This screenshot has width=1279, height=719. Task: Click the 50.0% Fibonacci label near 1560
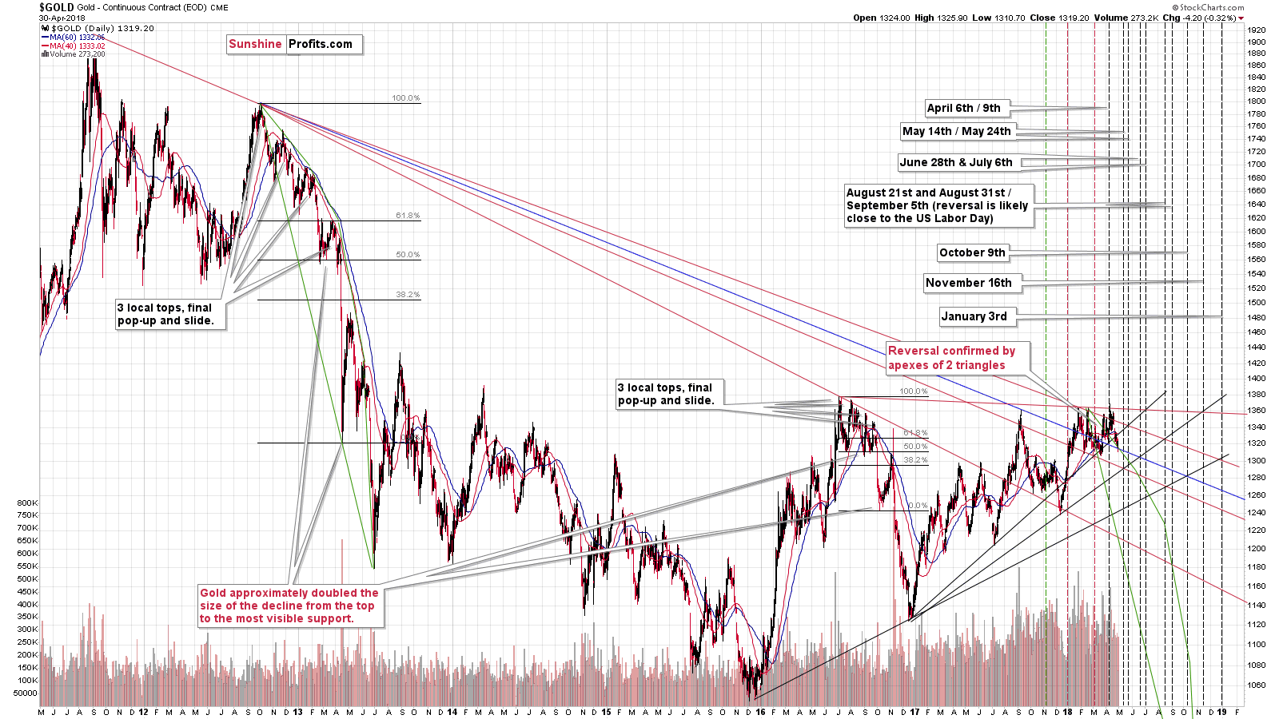(x=408, y=255)
